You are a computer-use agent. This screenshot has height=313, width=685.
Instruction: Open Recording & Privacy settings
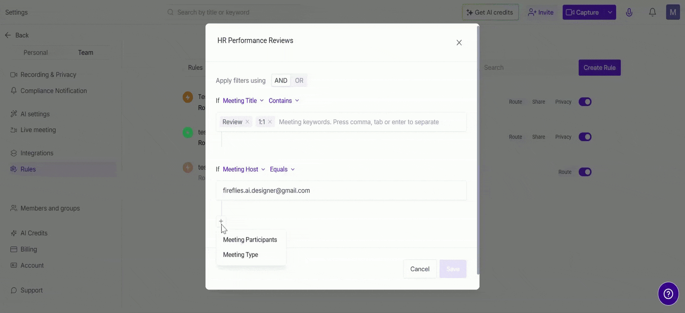coord(44,75)
